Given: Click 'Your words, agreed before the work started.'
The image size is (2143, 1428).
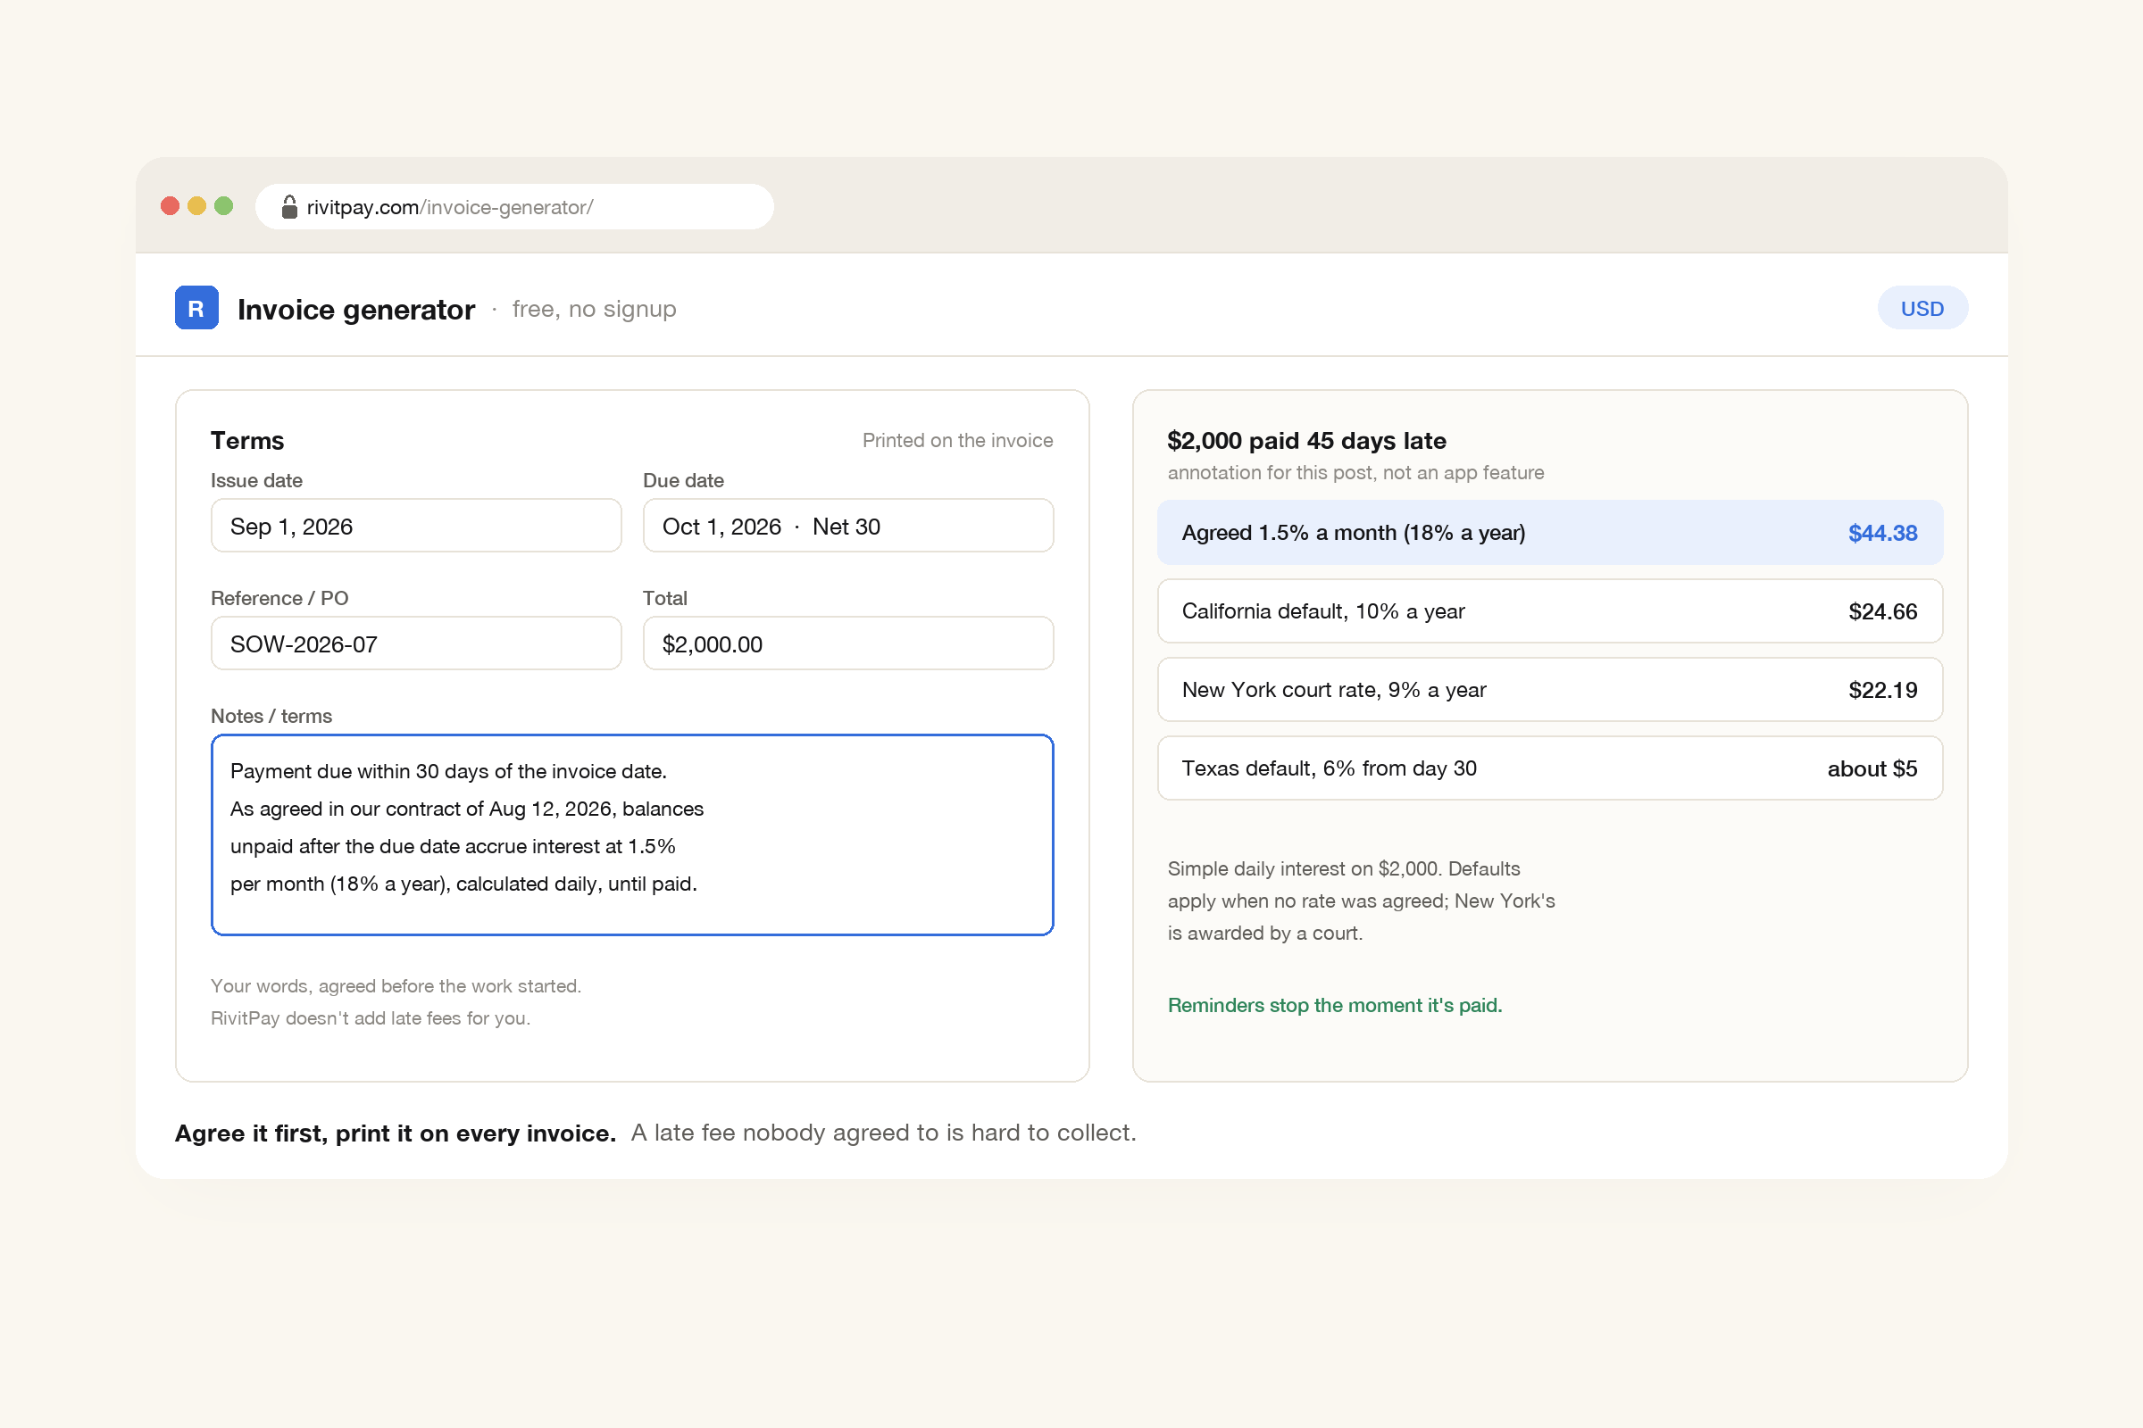Looking at the screenshot, I should 396,986.
